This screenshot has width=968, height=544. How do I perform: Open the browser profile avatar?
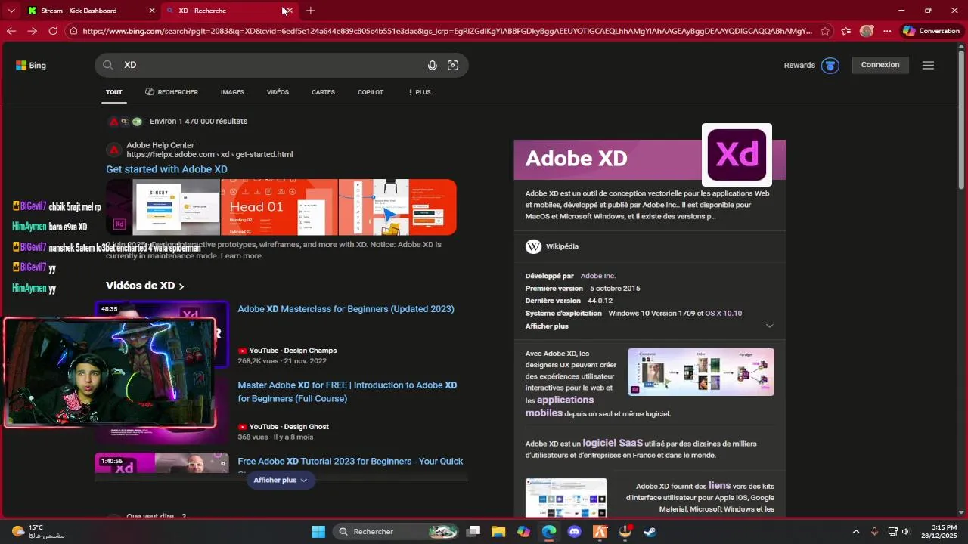coord(867,31)
